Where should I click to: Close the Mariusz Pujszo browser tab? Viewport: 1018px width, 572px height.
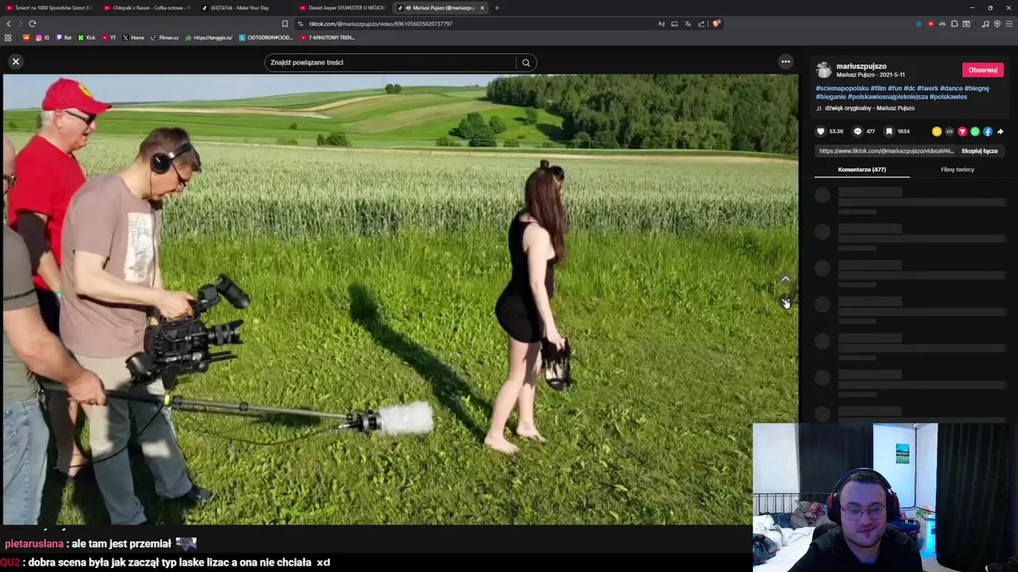click(482, 8)
